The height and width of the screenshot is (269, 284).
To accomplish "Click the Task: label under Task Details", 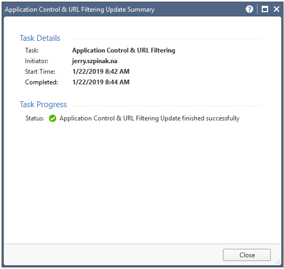I will (x=32, y=50).
